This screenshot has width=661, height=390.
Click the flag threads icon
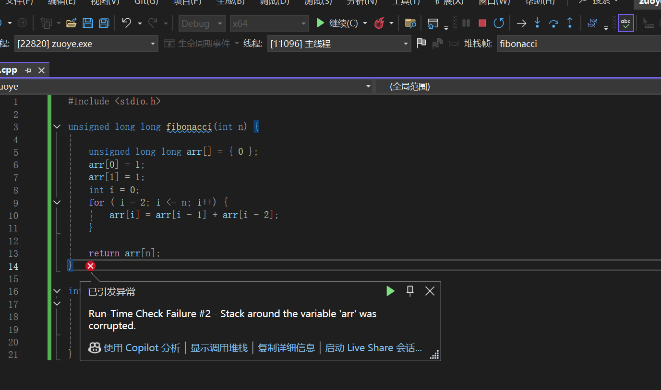tap(421, 44)
